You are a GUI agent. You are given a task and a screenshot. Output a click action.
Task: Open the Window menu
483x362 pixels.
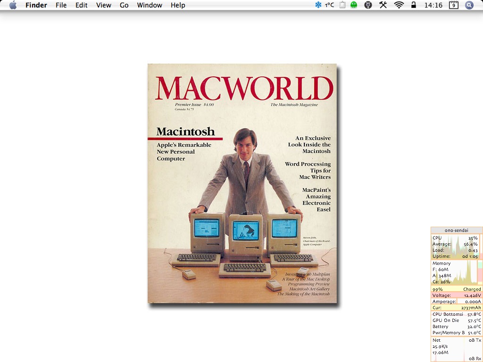click(x=150, y=5)
